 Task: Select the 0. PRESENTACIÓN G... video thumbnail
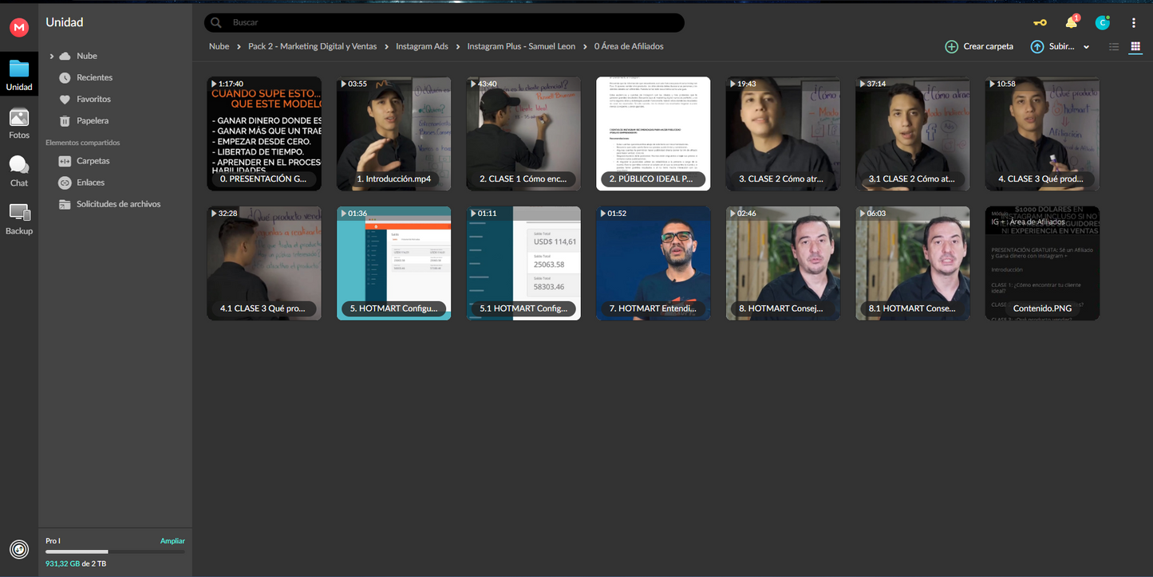(x=264, y=133)
